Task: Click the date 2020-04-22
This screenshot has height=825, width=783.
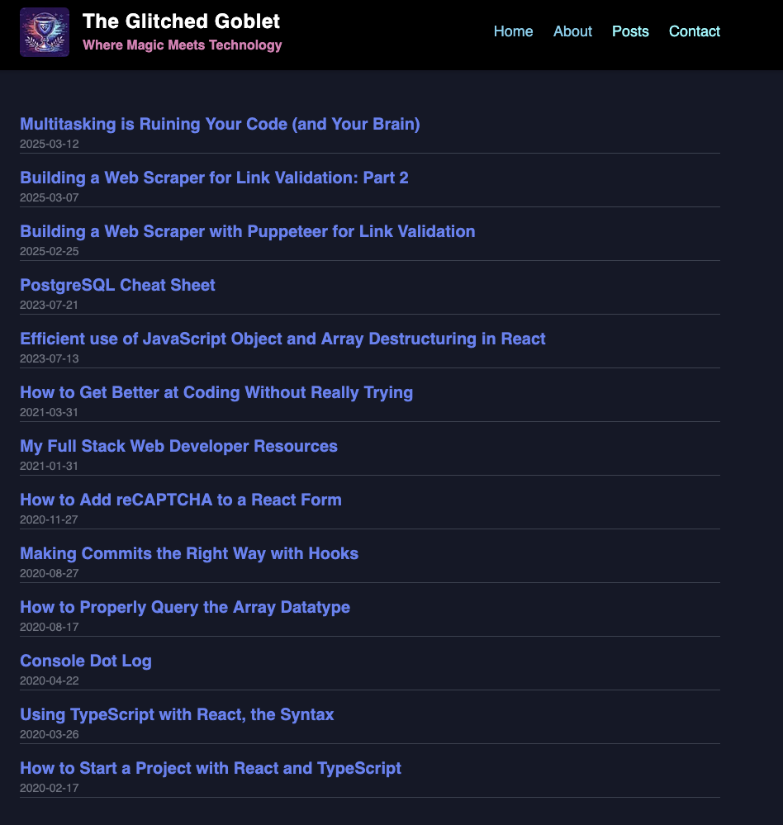Action: pos(50,680)
